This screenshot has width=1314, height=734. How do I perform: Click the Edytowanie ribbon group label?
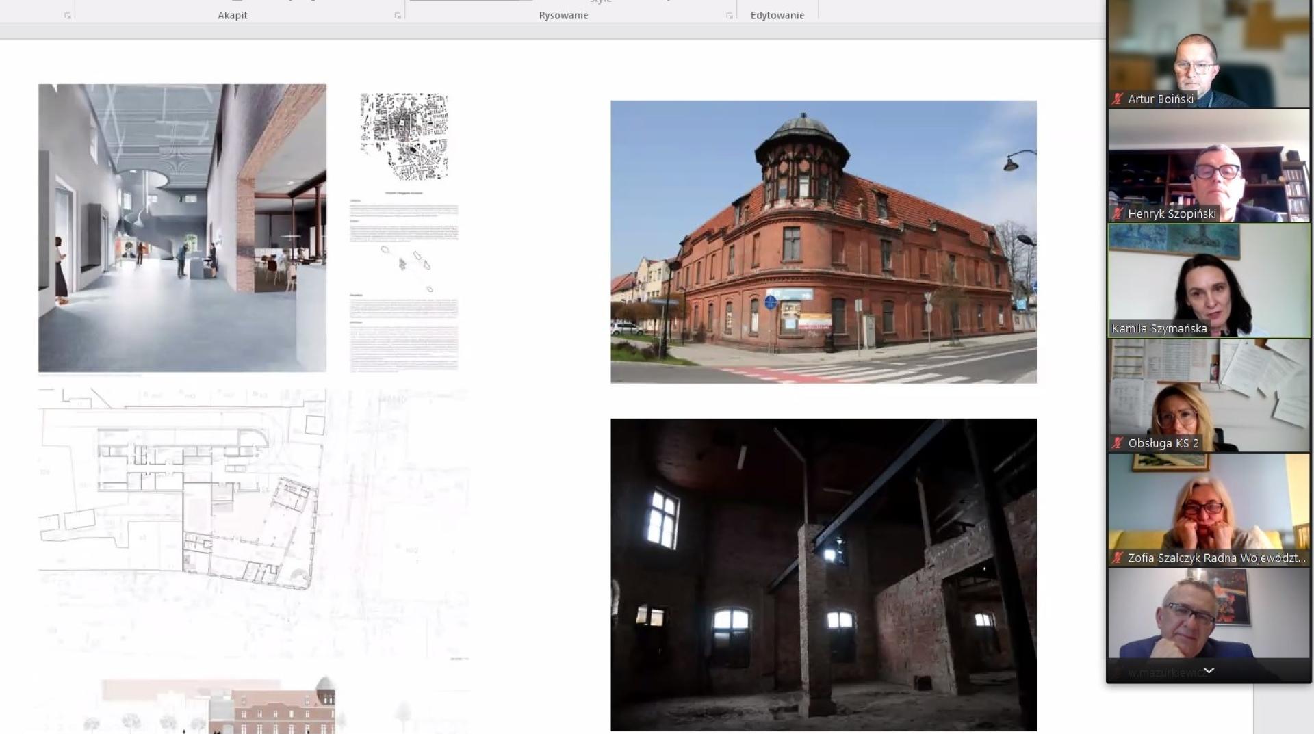pos(777,15)
